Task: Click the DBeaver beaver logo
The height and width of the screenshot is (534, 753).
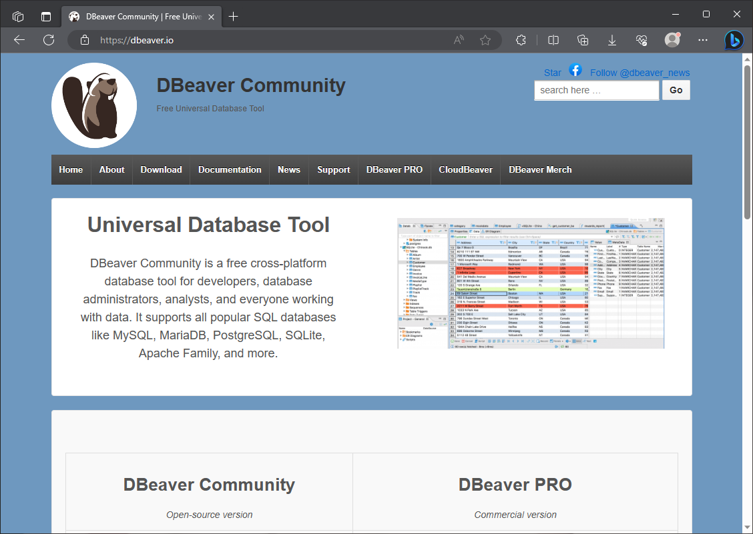Action: pos(94,105)
